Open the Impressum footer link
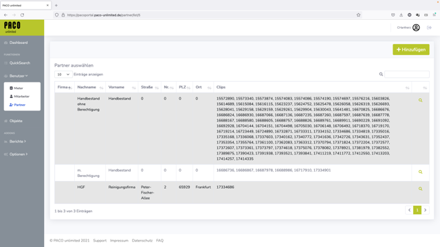 tap(119, 241)
